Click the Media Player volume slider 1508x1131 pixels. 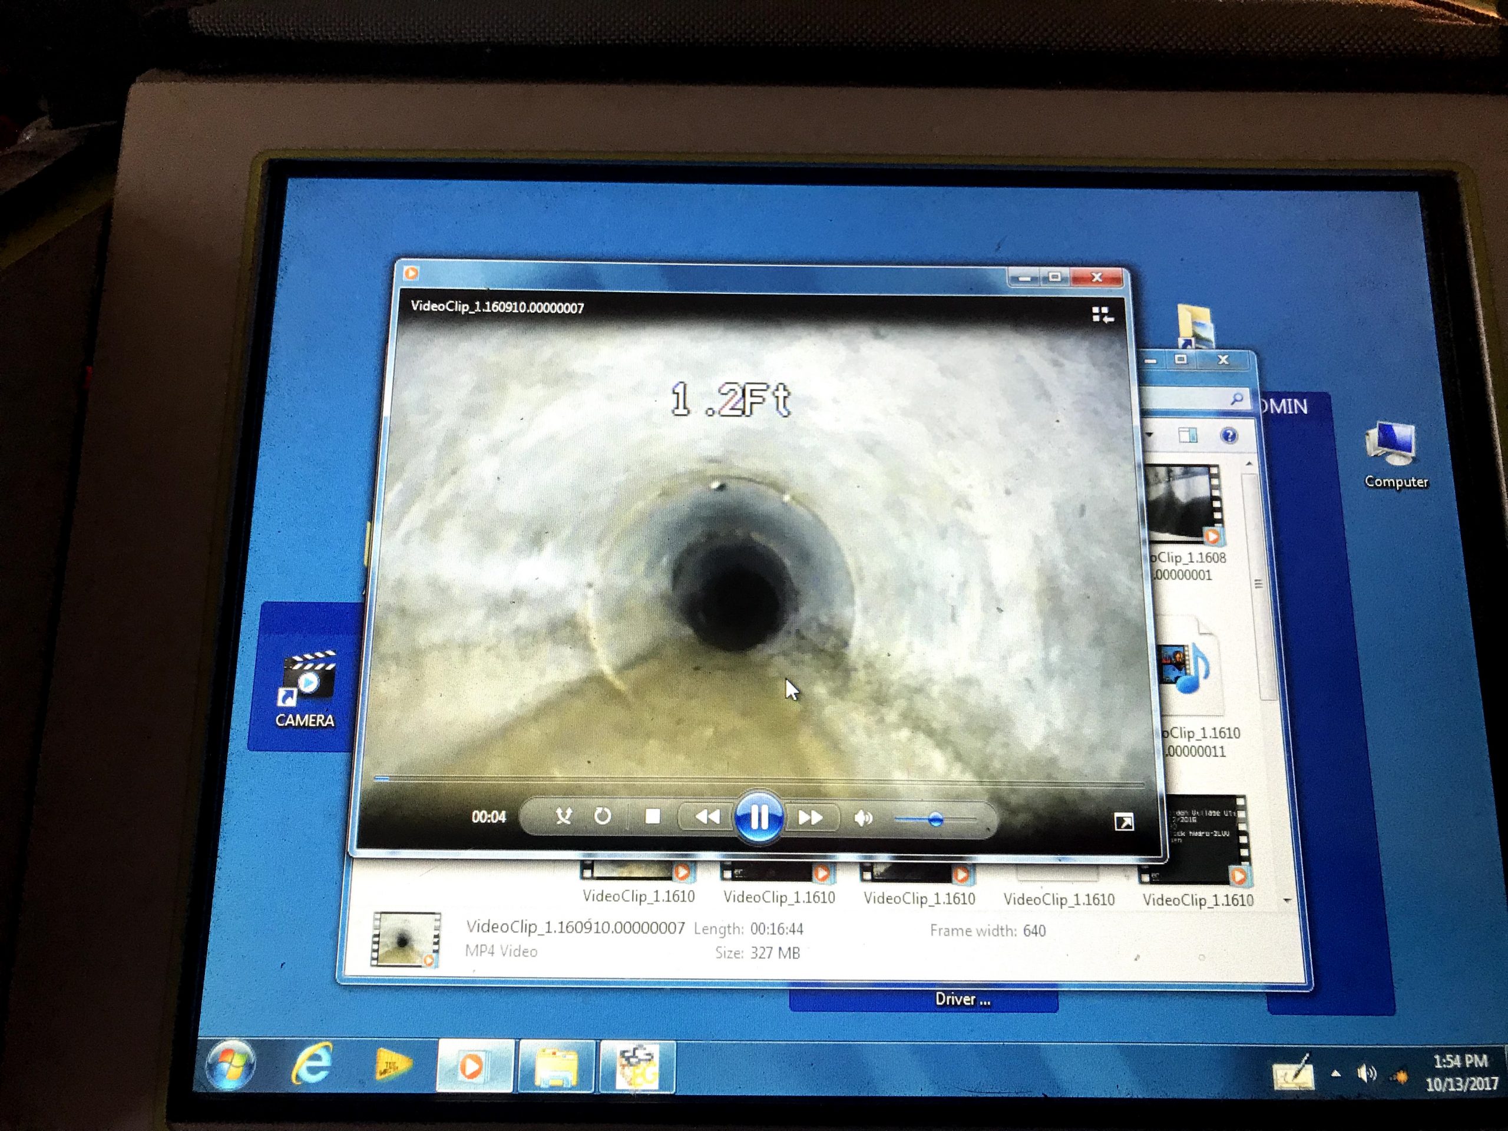tap(935, 819)
